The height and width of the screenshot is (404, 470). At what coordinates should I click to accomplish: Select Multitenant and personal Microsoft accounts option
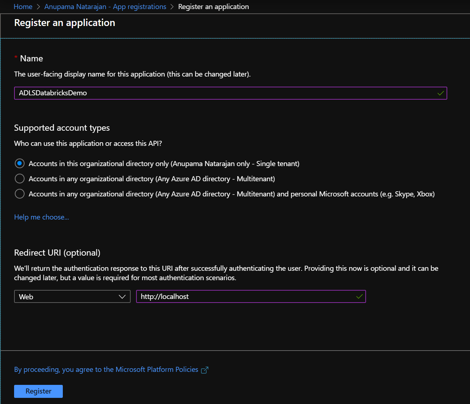coord(19,194)
